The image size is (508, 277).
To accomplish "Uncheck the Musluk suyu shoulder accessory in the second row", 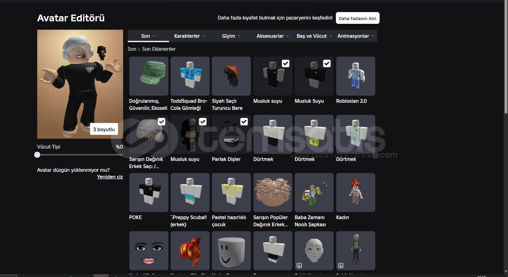I will 203,122.
